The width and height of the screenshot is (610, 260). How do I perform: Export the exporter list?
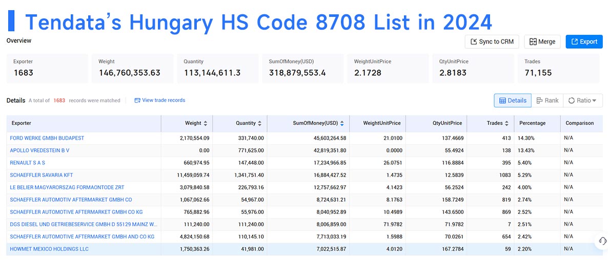(x=584, y=41)
